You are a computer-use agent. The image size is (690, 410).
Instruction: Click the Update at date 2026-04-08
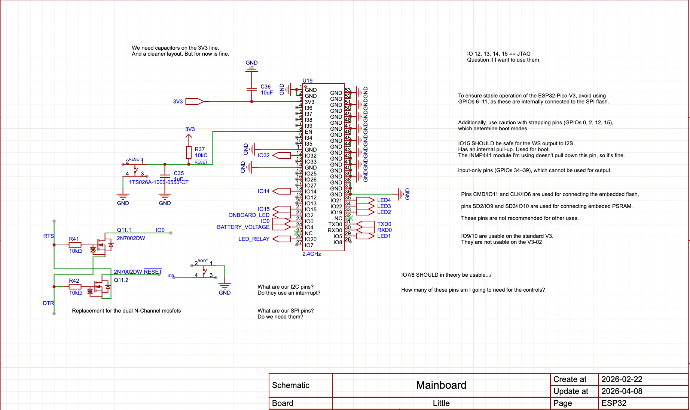tap(622, 391)
